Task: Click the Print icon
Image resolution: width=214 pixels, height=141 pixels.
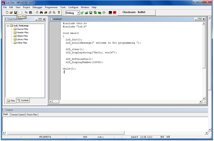Action: pyautogui.click(x=37, y=12)
